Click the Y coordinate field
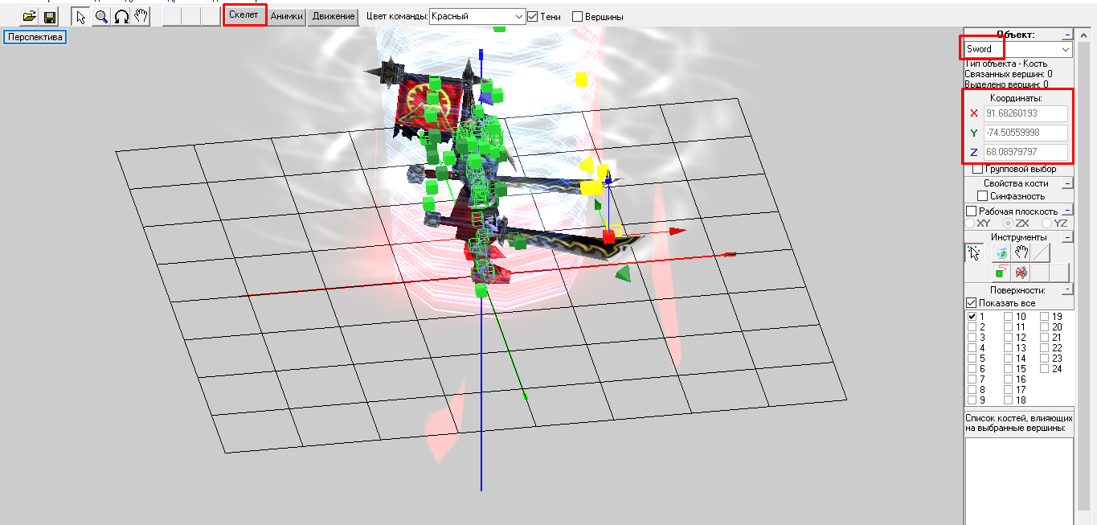This screenshot has width=1097, height=525. (x=1025, y=133)
